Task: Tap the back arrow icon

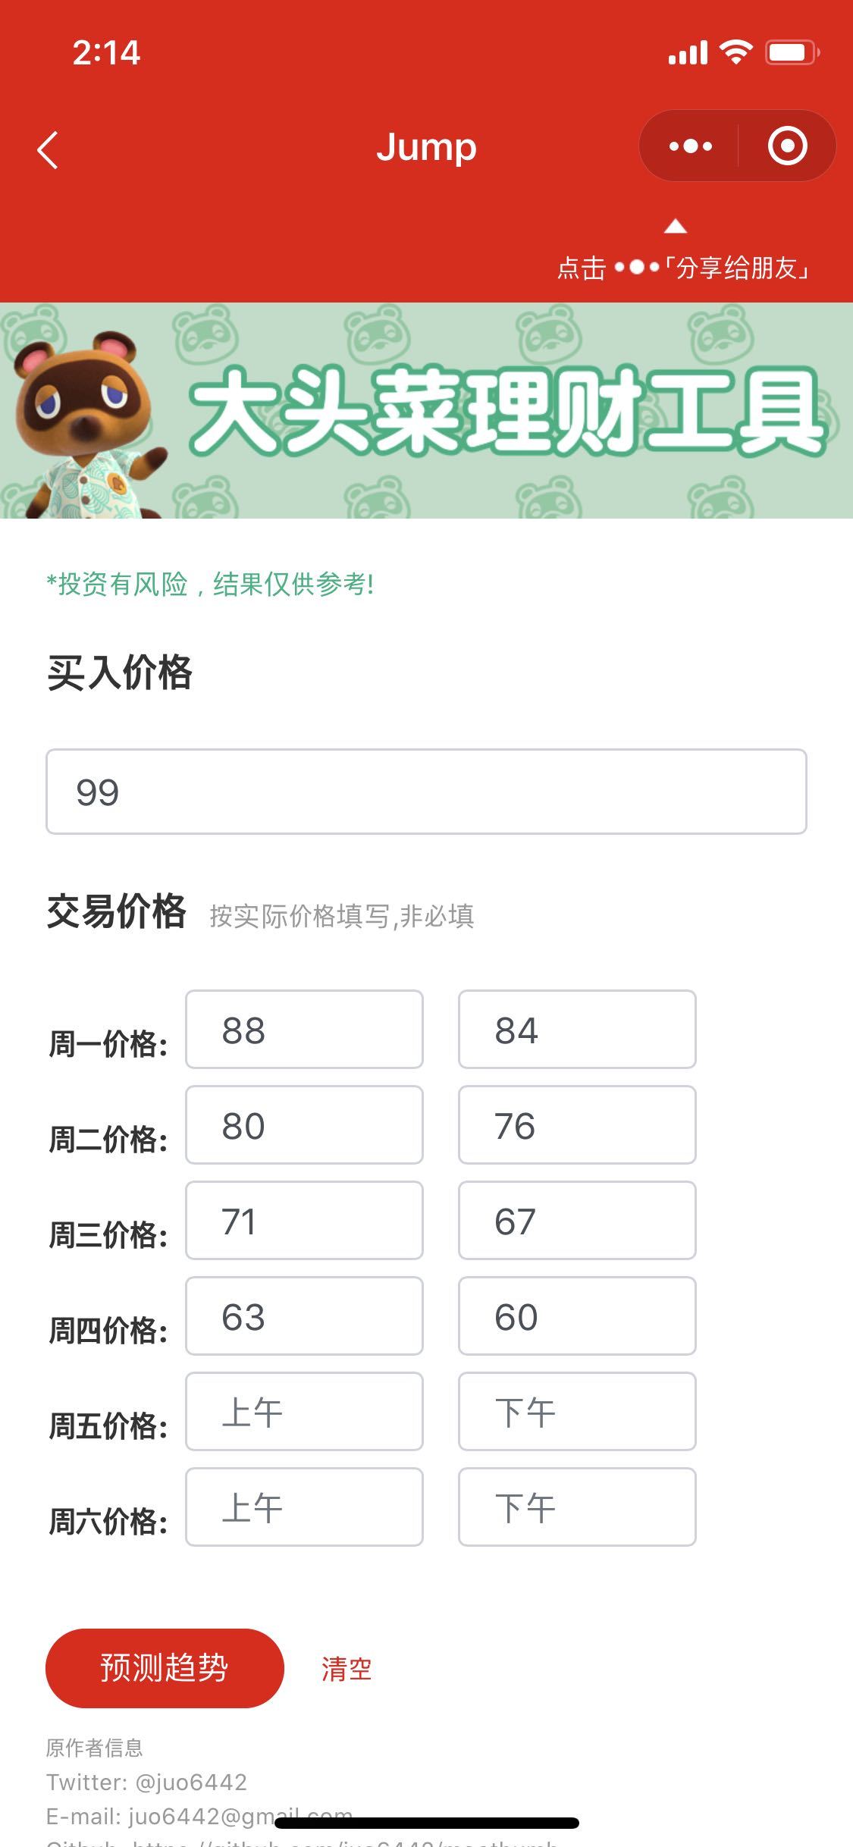Action: click(x=48, y=149)
